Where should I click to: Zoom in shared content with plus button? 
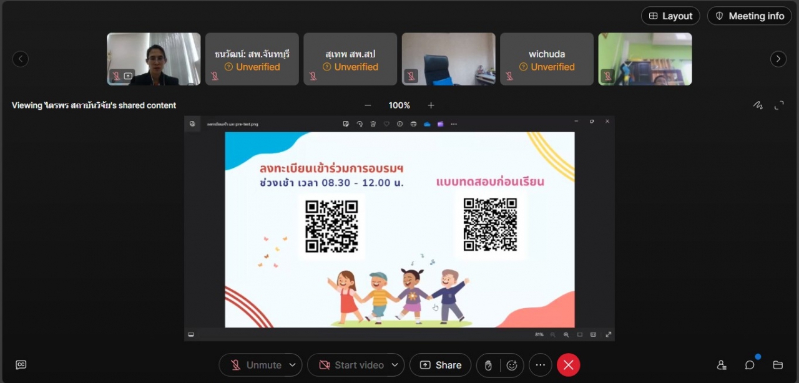[x=431, y=105]
